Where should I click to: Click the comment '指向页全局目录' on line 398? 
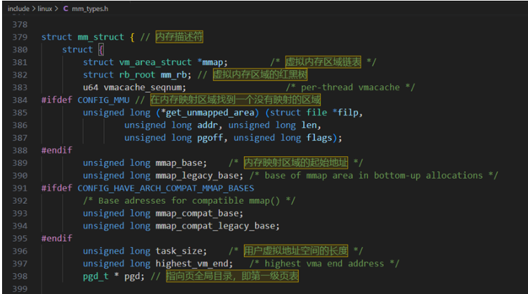coord(199,276)
